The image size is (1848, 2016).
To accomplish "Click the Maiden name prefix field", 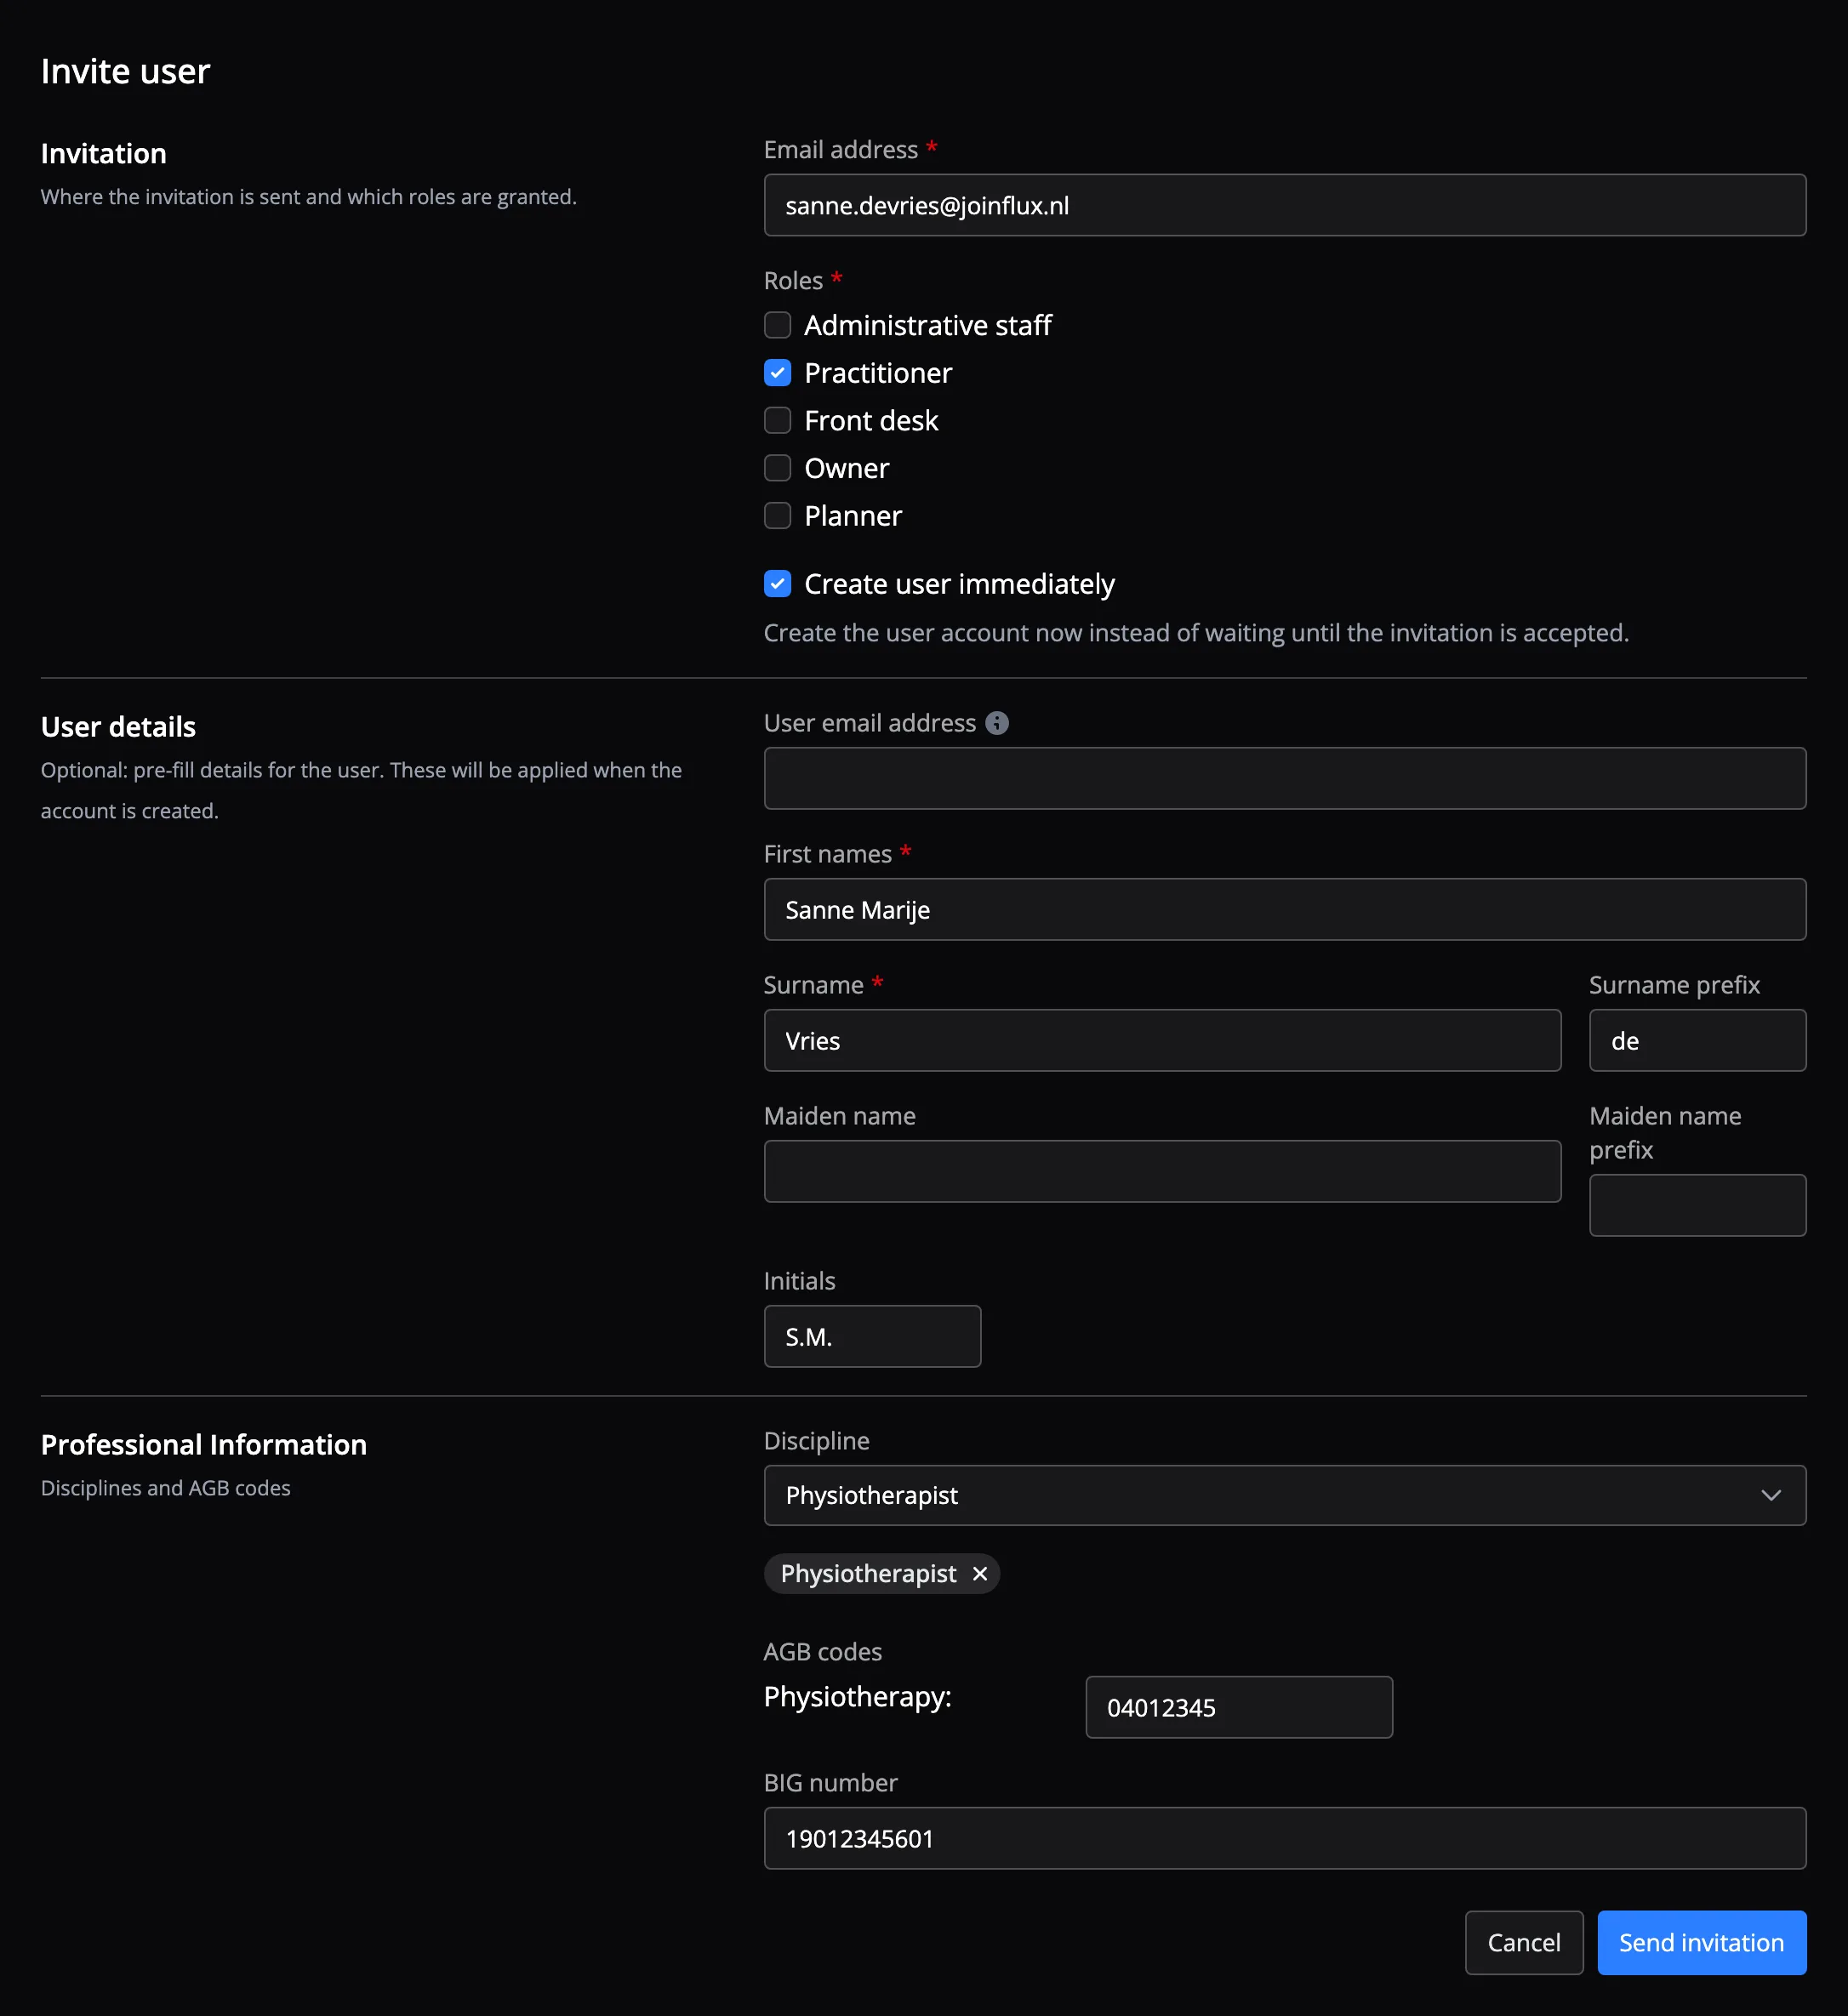I will [1697, 1205].
